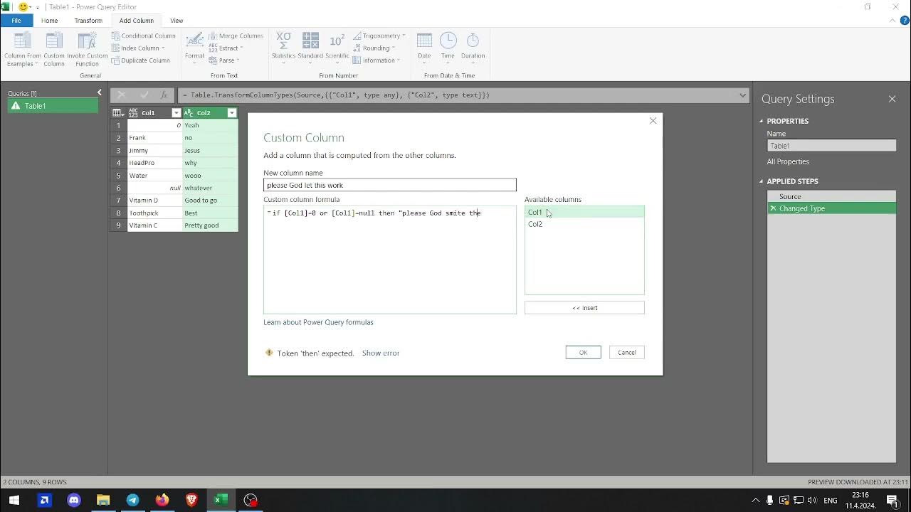
Task: Click the Statistics icon
Action: [283, 41]
